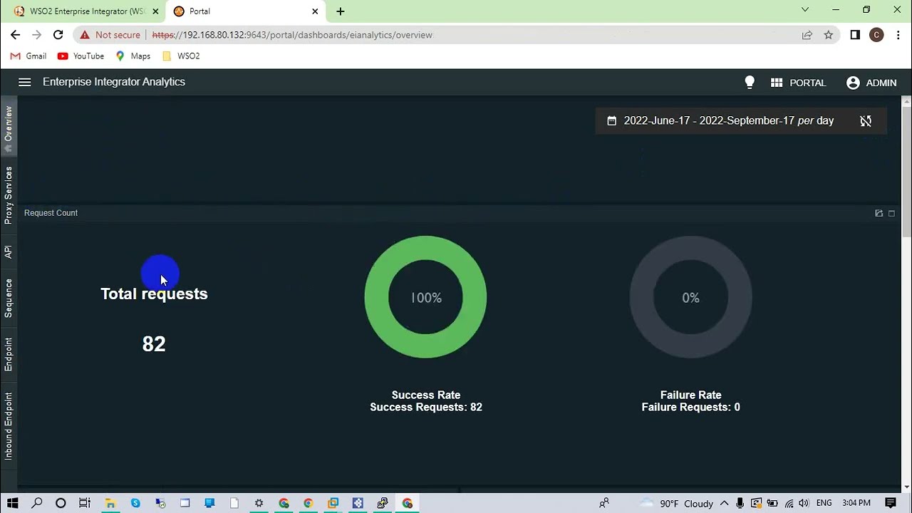Click the scrollbar down arrow
Image resolution: width=912 pixels, height=513 pixels.
click(906, 487)
